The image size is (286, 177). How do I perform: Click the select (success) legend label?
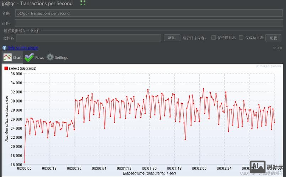click(x=22, y=68)
